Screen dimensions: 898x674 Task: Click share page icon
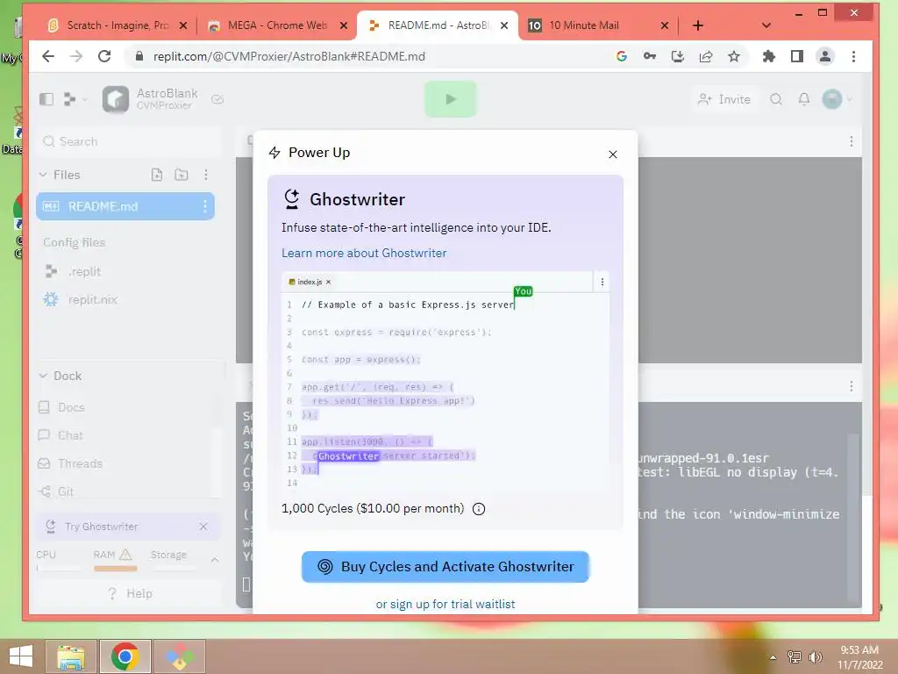(x=706, y=56)
